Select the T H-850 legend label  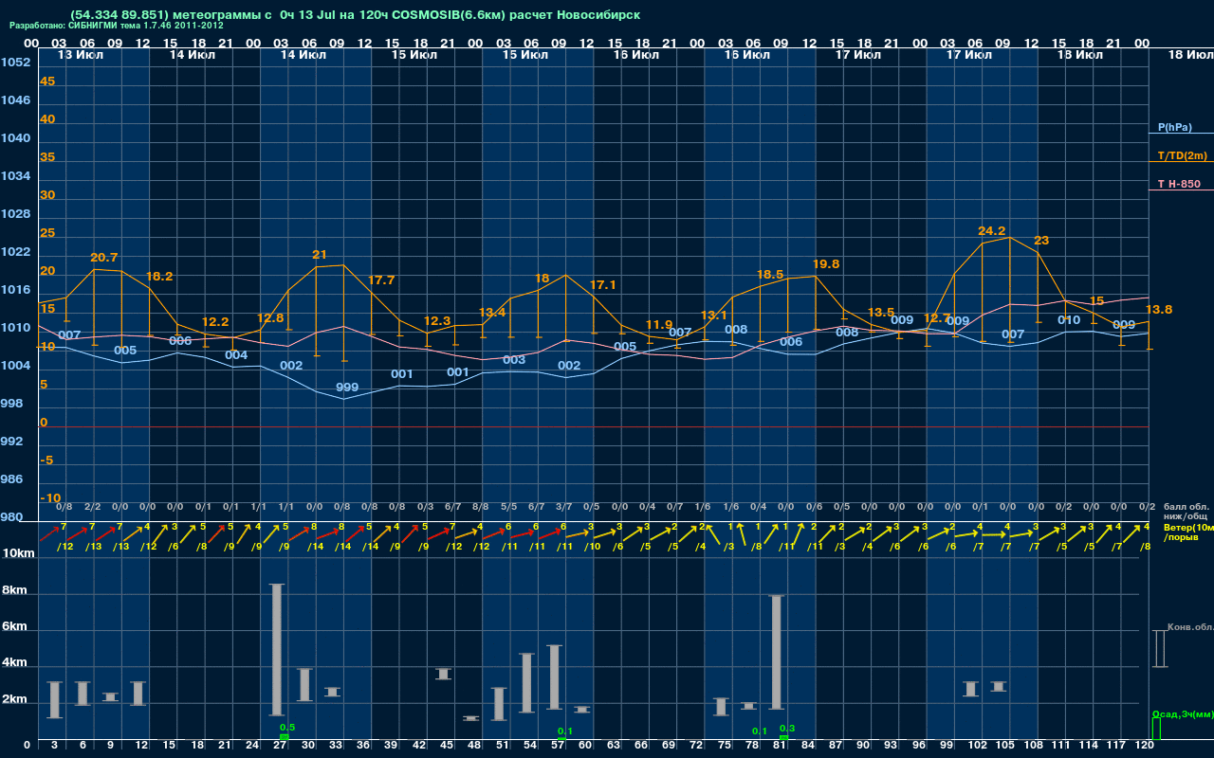click(x=1178, y=184)
